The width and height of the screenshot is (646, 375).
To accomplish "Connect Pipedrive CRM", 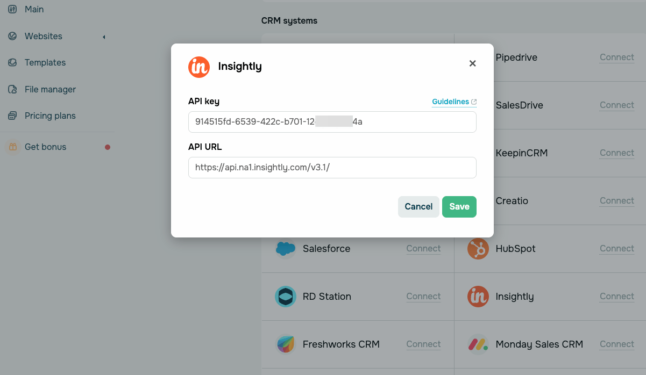I will (617, 57).
